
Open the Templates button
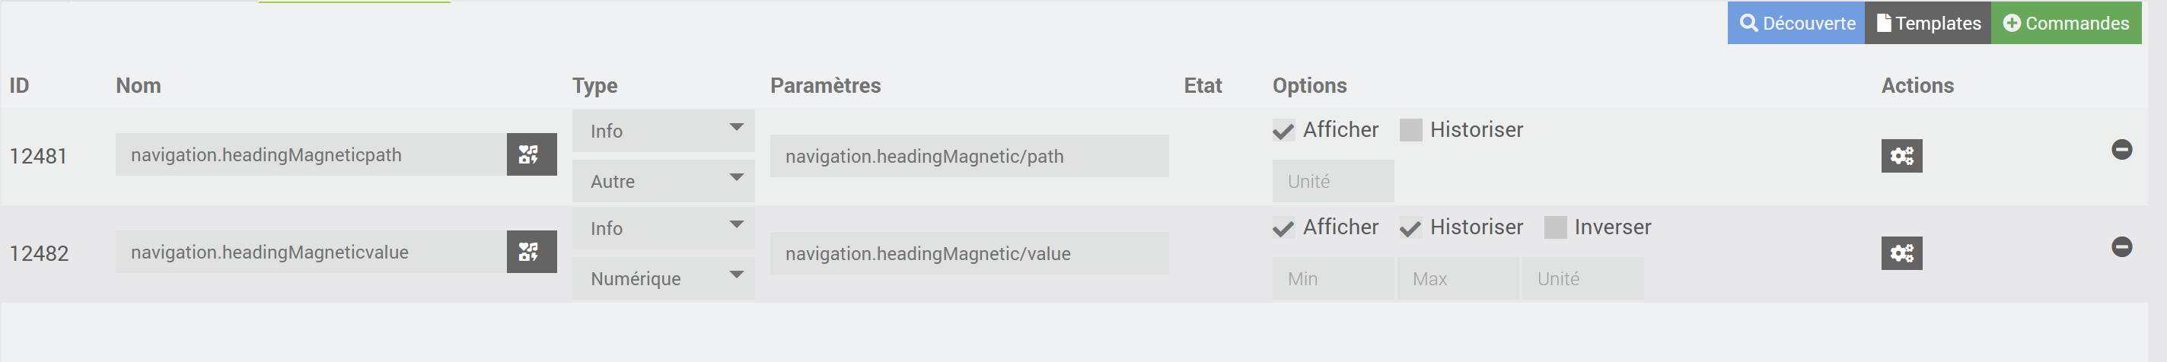[1927, 23]
